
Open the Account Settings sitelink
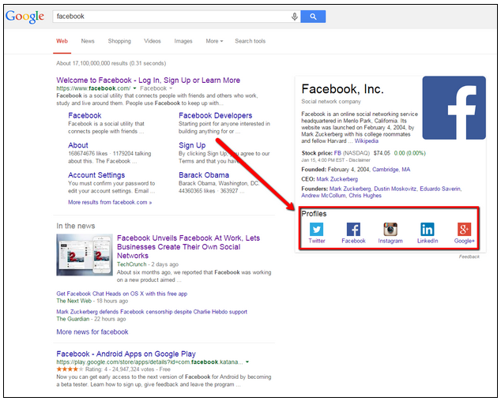(96, 175)
